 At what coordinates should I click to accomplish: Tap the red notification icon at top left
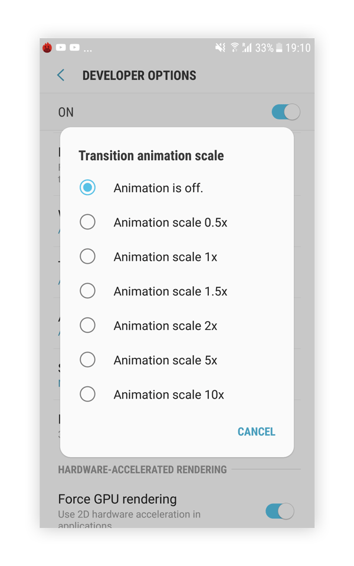47,48
